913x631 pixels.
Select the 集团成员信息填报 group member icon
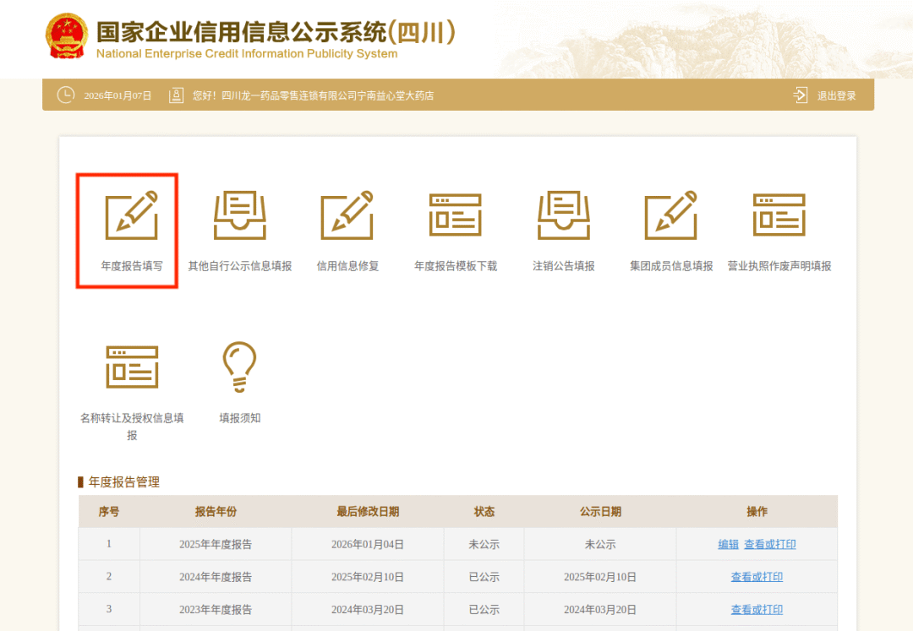pyautogui.click(x=670, y=230)
